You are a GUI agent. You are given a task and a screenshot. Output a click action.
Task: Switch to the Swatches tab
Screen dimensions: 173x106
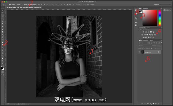pyautogui.click(x=145, y=8)
